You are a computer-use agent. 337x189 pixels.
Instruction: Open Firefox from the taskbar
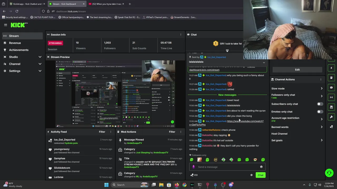coord(177,185)
